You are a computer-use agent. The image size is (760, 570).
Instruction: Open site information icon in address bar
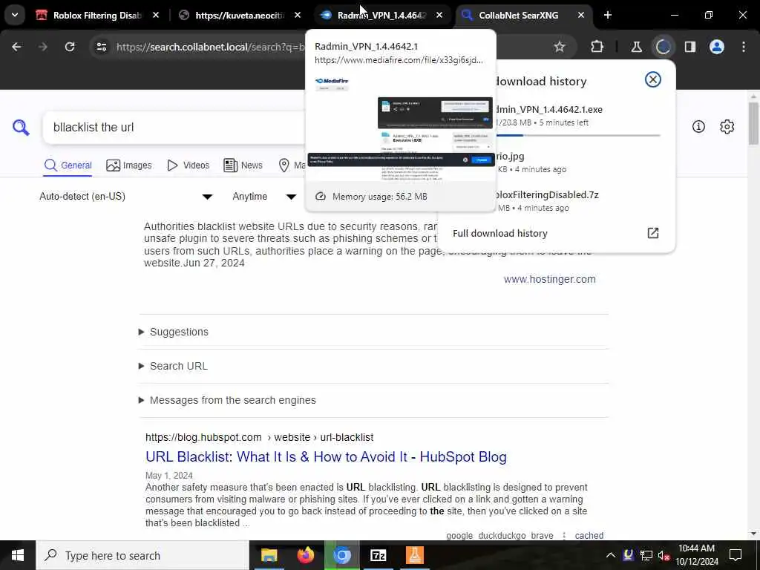(101, 47)
